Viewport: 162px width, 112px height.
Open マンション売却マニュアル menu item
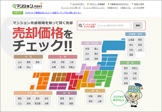click(x=94, y=8)
